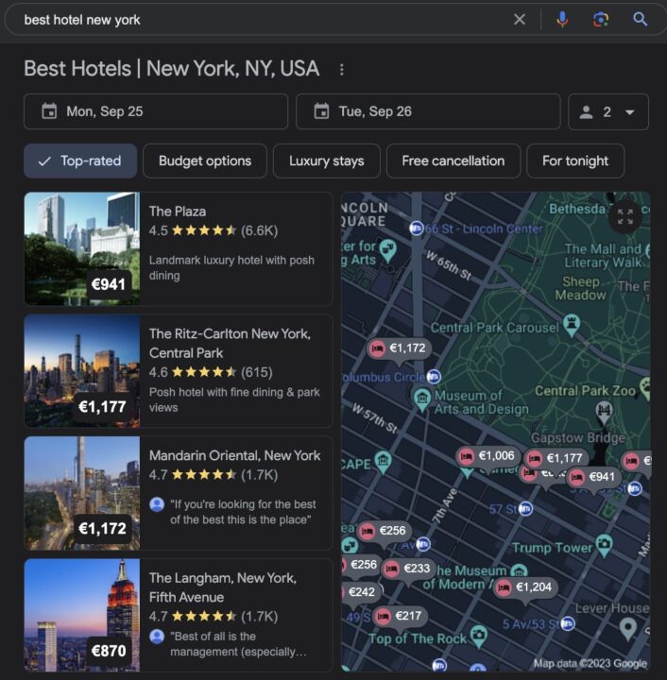Click the 66 St - Lincoln Center subway icon
Screen dimensions: 667x680
tap(417, 228)
